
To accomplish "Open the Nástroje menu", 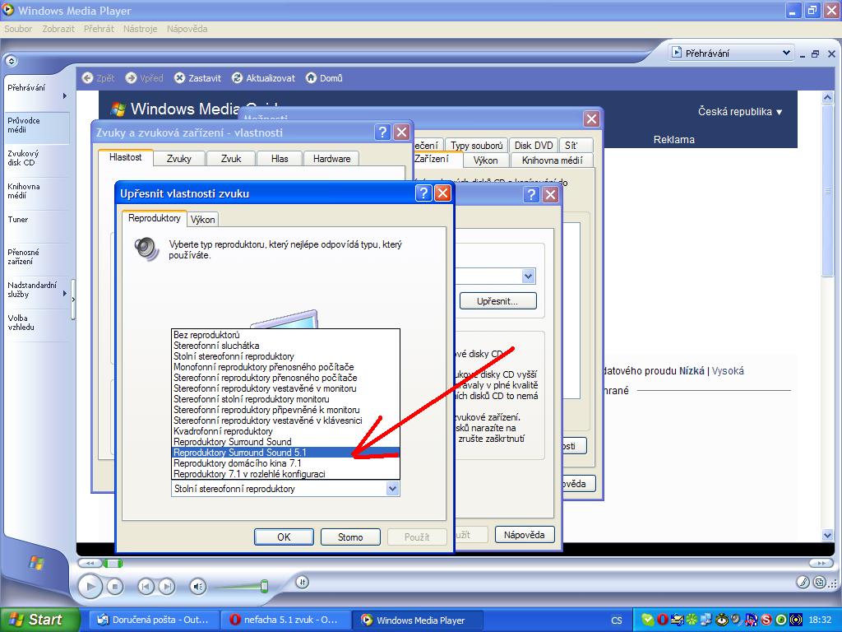I will click(140, 29).
